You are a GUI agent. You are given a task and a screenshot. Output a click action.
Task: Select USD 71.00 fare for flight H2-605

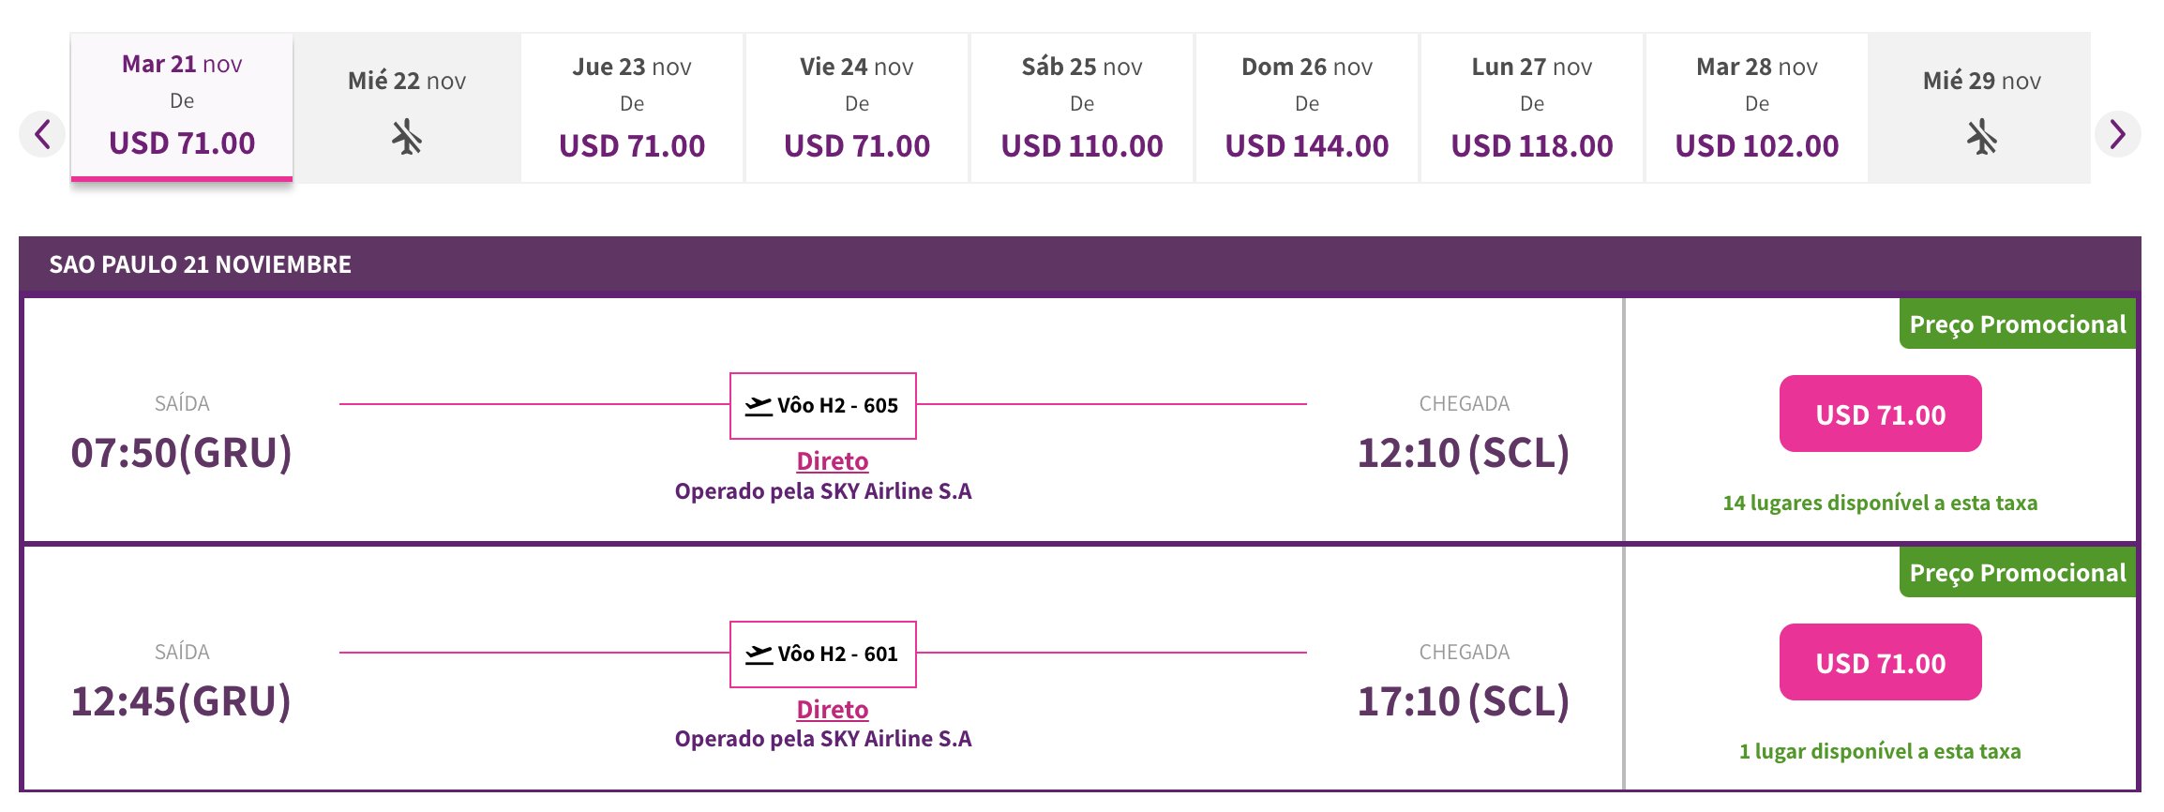tap(1881, 414)
